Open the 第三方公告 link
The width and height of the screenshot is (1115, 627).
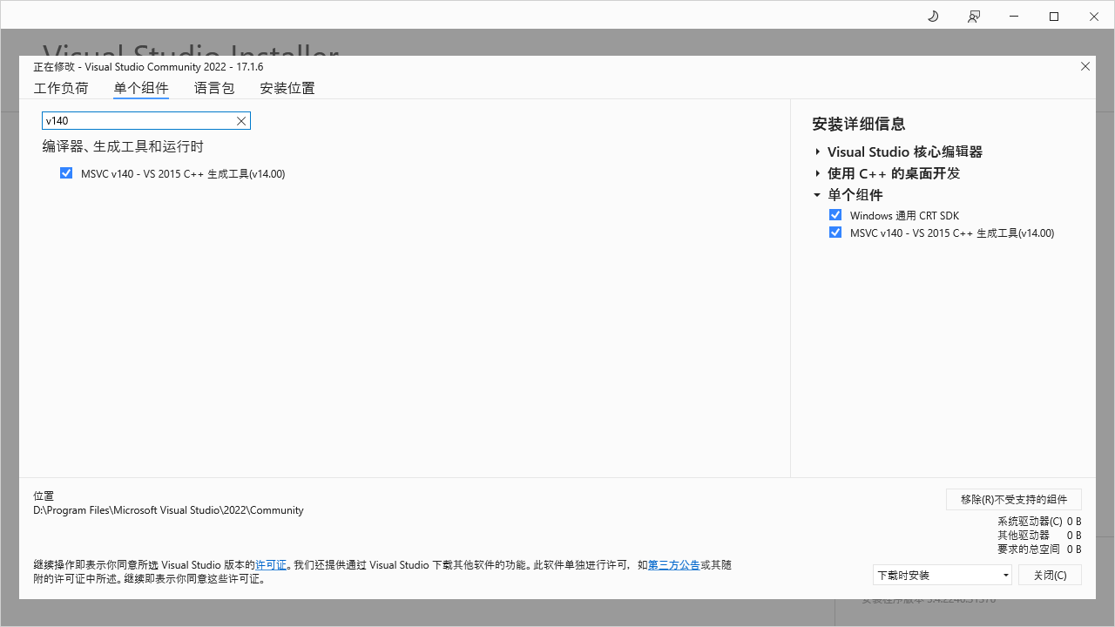(x=674, y=565)
